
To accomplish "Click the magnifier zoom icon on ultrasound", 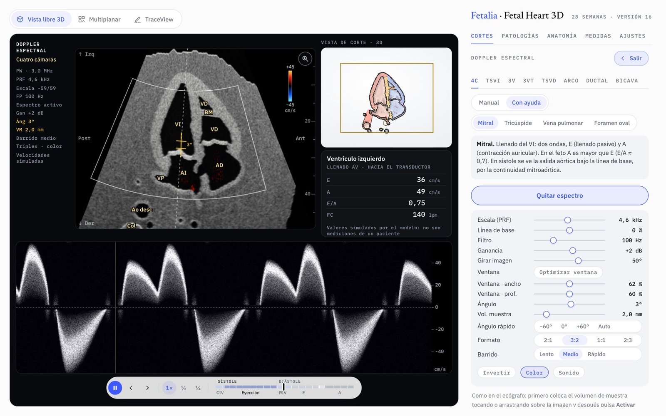I will [x=305, y=59].
